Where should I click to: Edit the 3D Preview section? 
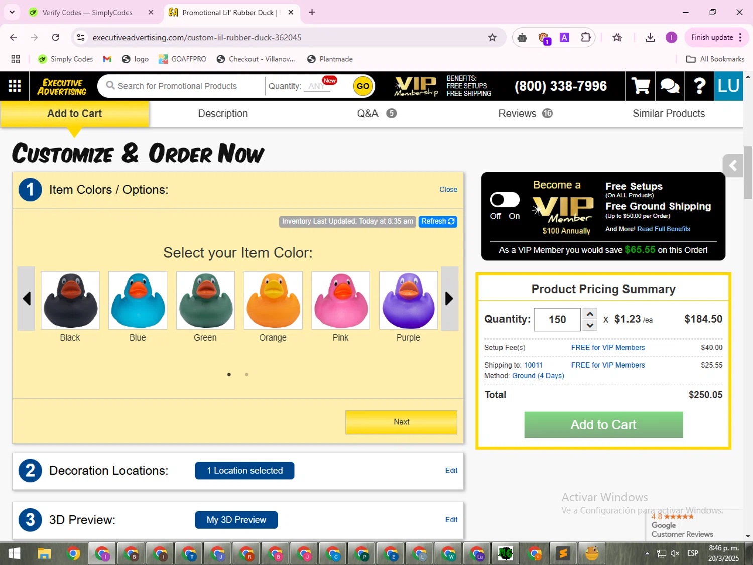[451, 520]
